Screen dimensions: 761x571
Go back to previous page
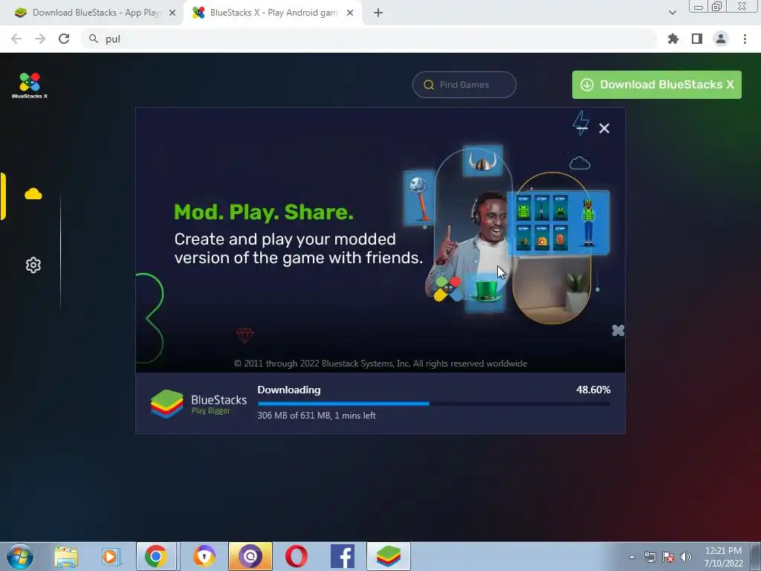point(16,39)
